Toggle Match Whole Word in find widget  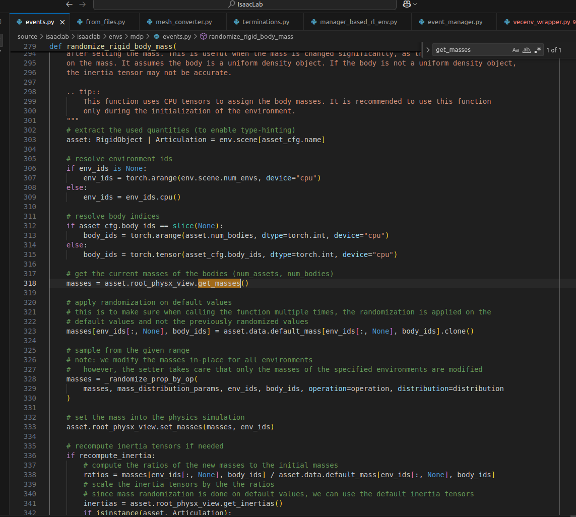[527, 50]
